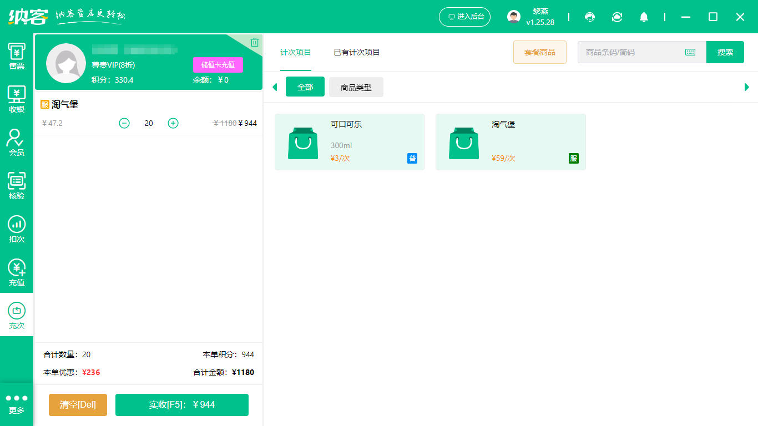Open the 充值 recharge module
The height and width of the screenshot is (426, 758).
[17, 271]
